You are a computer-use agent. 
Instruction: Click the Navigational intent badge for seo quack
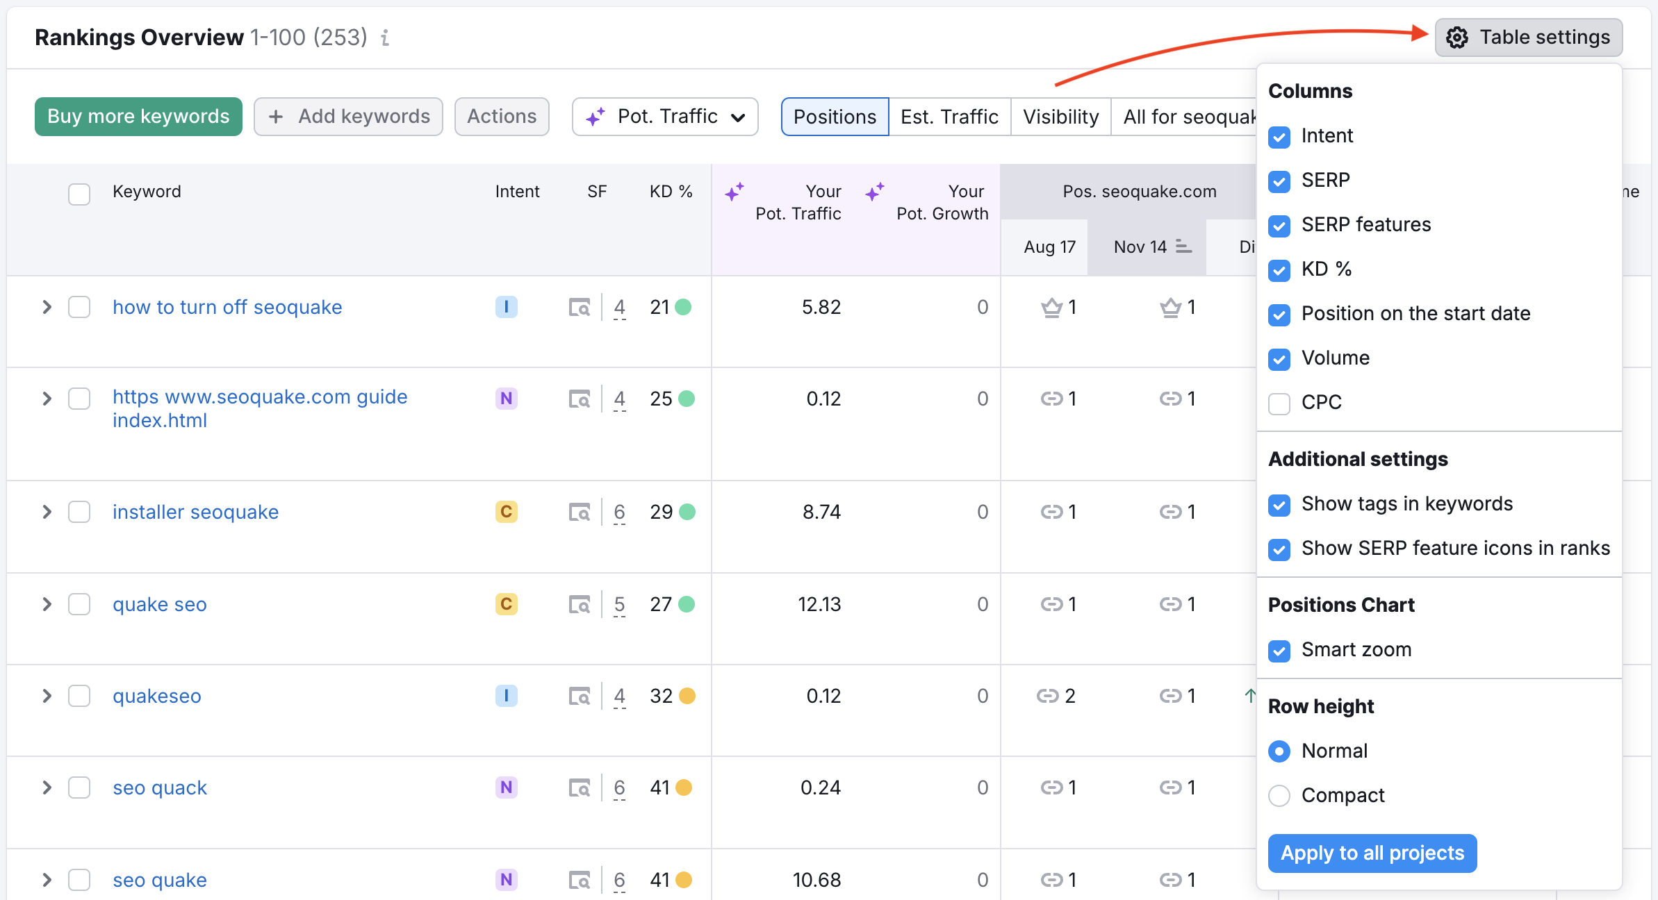[506, 787]
